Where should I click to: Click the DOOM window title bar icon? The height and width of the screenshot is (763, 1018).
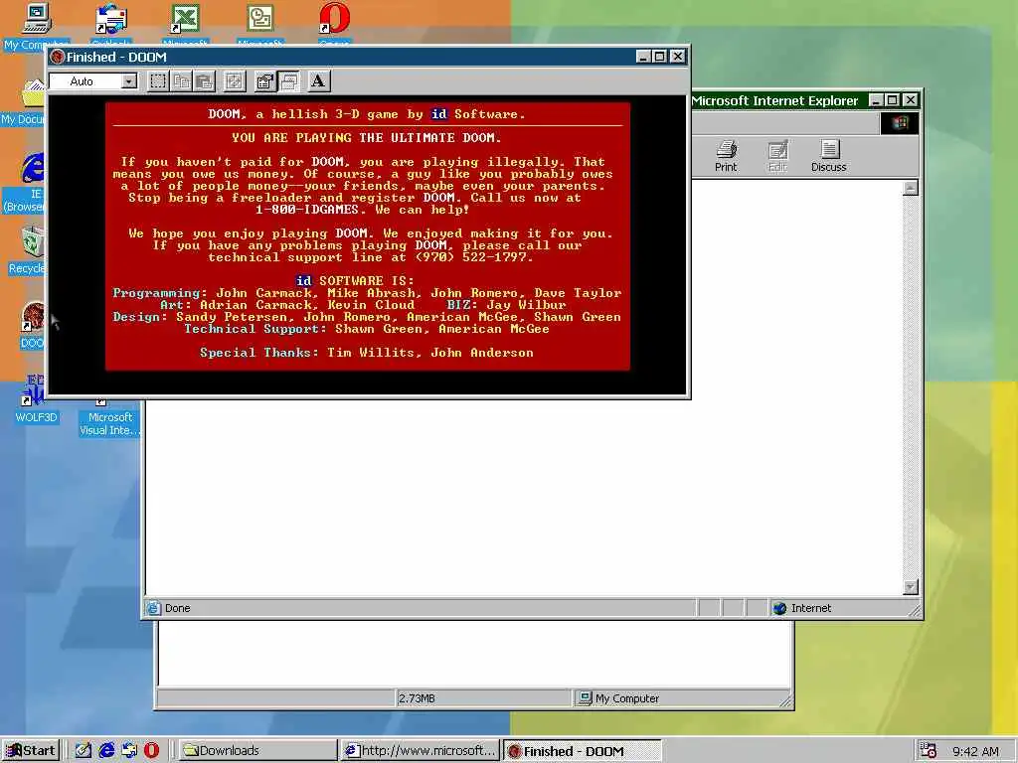(57, 57)
